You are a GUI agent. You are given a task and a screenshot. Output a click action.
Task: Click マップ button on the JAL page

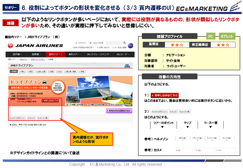(x=31, y=118)
